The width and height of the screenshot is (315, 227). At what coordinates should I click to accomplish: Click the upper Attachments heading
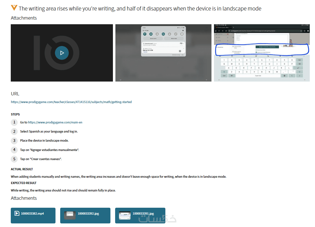tap(24, 18)
